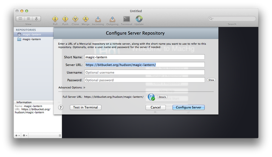Screen dimensions: 272x157
Task: Click the Optional password field
Action: 144,80
